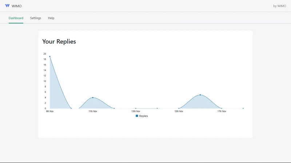The image size is (291, 163).
Task: Click the y-axis value 20
Action: [x=45, y=54]
